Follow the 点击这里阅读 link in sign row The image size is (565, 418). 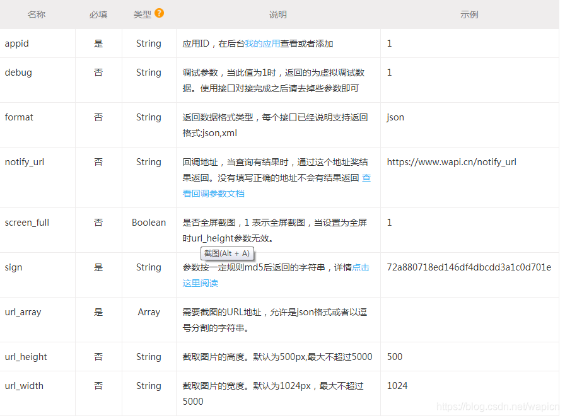200,283
